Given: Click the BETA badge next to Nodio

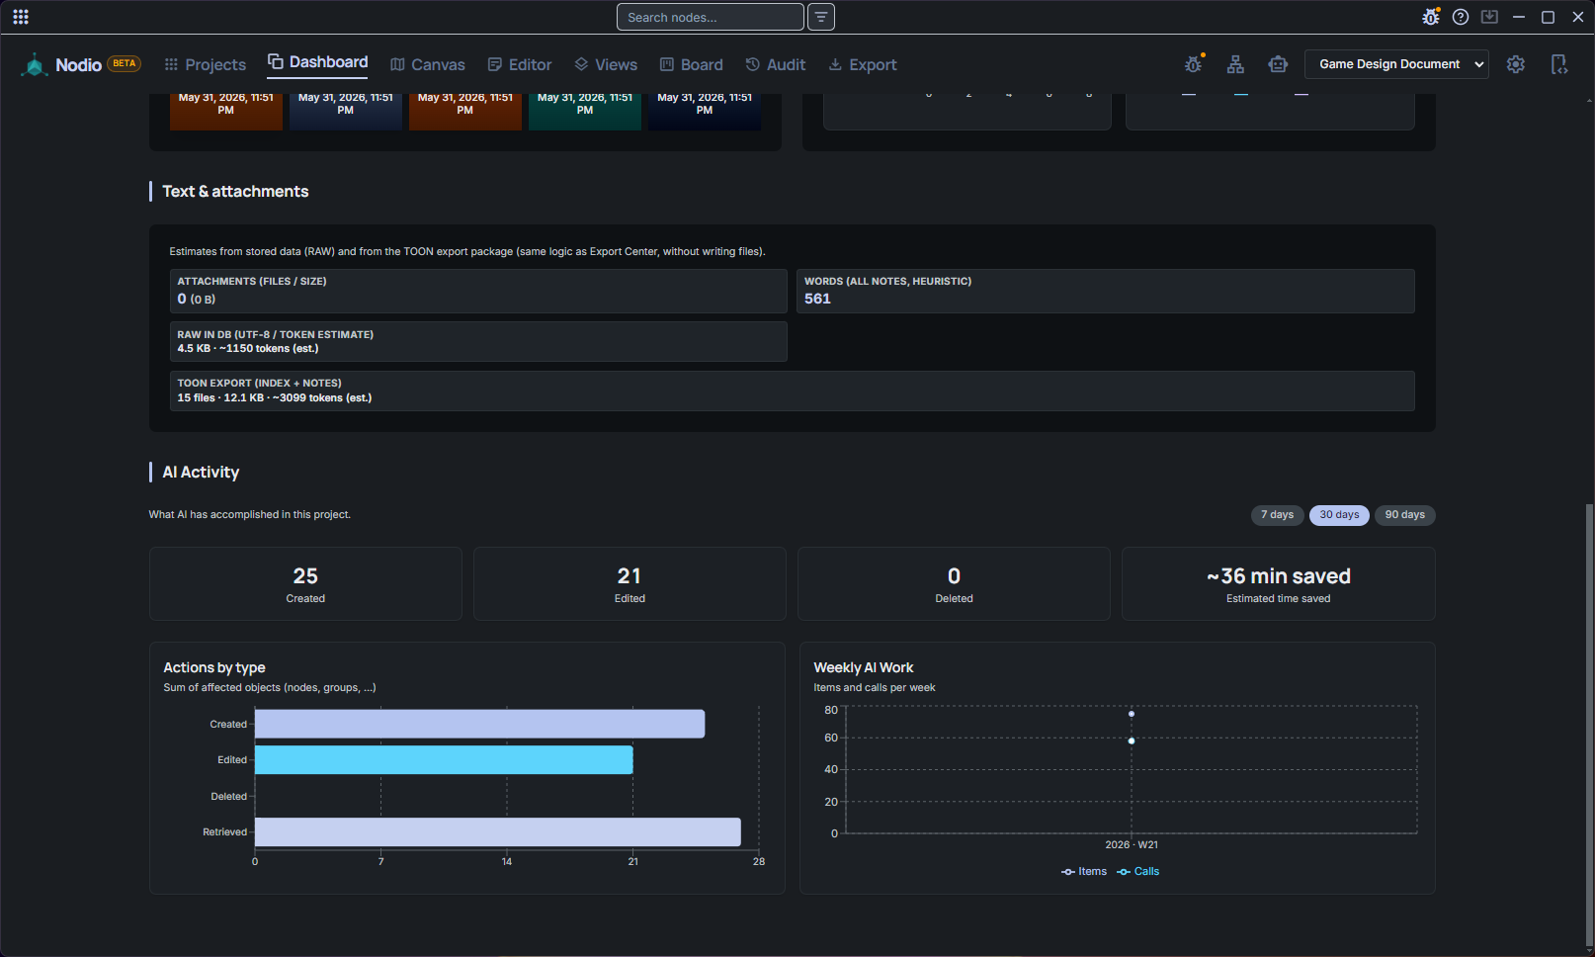Looking at the screenshot, I should click(125, 63).
